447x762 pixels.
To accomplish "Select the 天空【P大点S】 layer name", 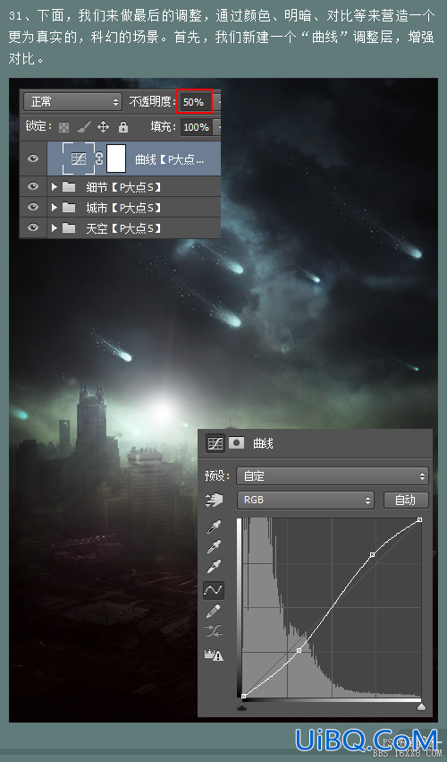I will (x=123, y=228).
